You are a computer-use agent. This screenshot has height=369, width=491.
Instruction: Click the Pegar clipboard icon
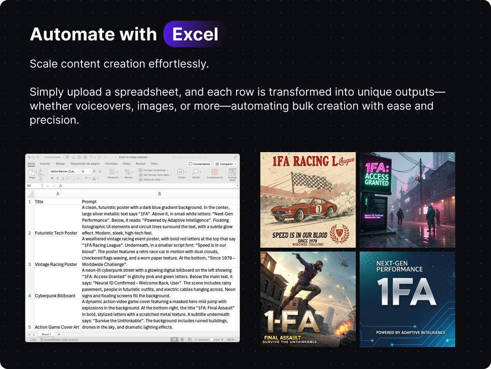(x=32, y=172)
